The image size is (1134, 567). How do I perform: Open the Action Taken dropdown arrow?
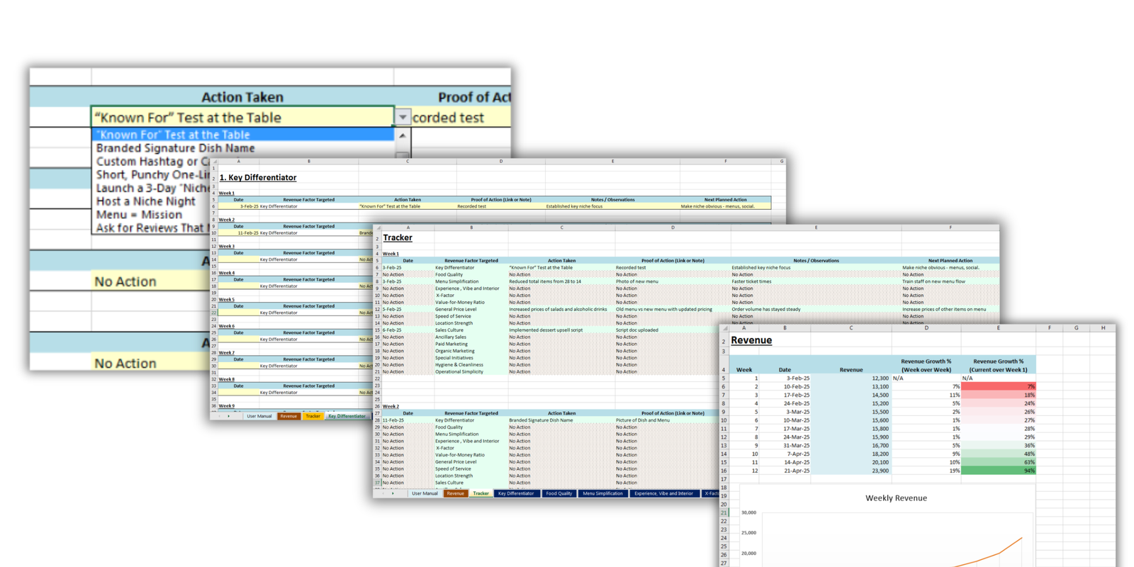click(402, 117)
